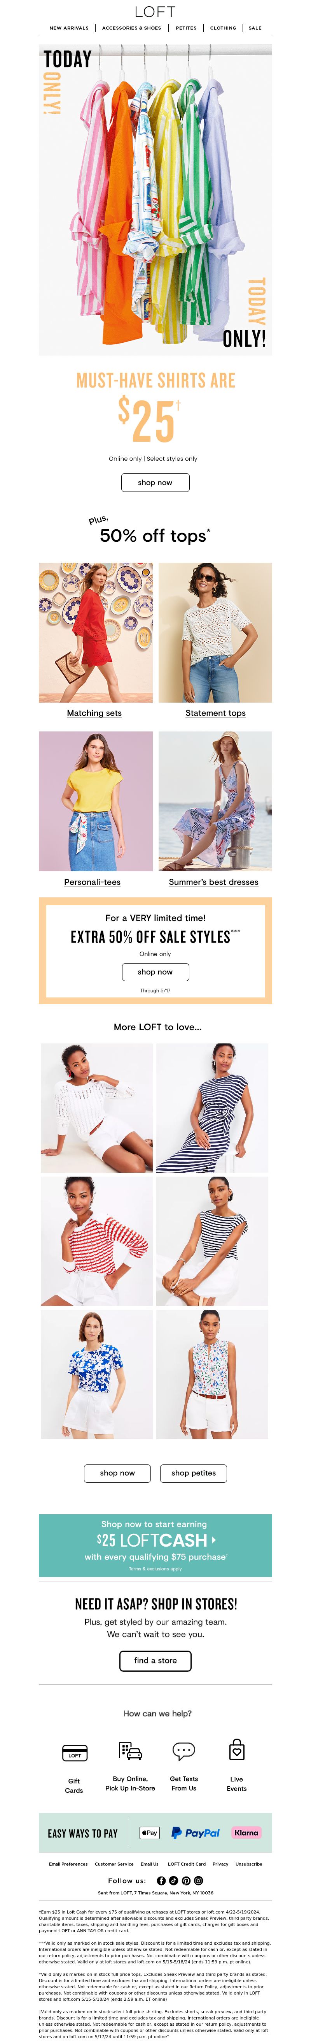
Task: Click the Unsubscribe footer link
Action: [x=248, y=1864]
